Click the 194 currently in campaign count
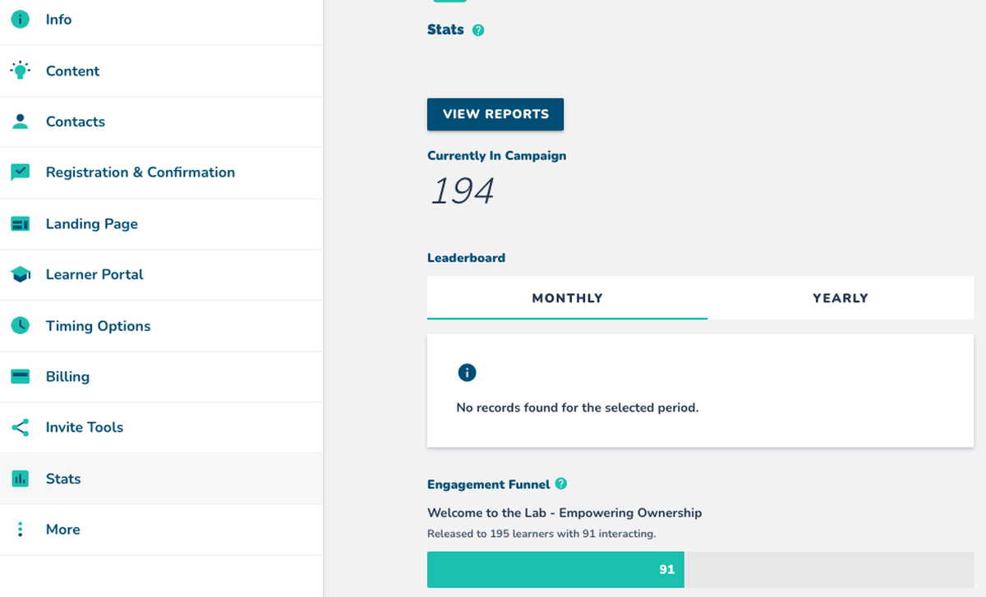The width and height of the screenshot is (986, 597). (x=463, y=191)
